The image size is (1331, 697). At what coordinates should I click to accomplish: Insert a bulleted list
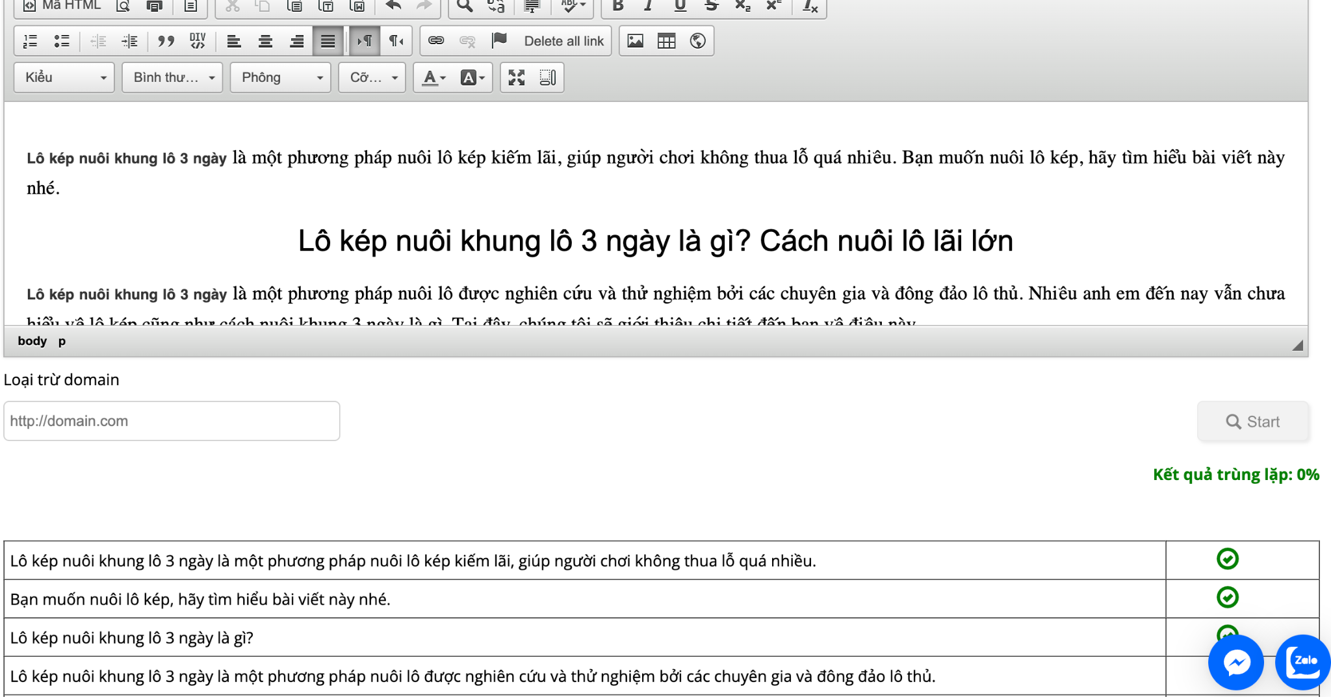pyautogui.click(x=62, y=41)
